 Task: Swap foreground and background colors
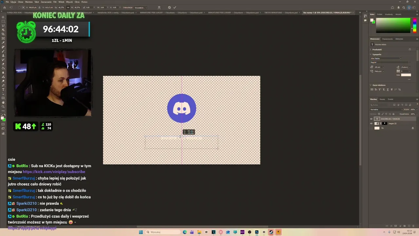click(x=5, y=115)
